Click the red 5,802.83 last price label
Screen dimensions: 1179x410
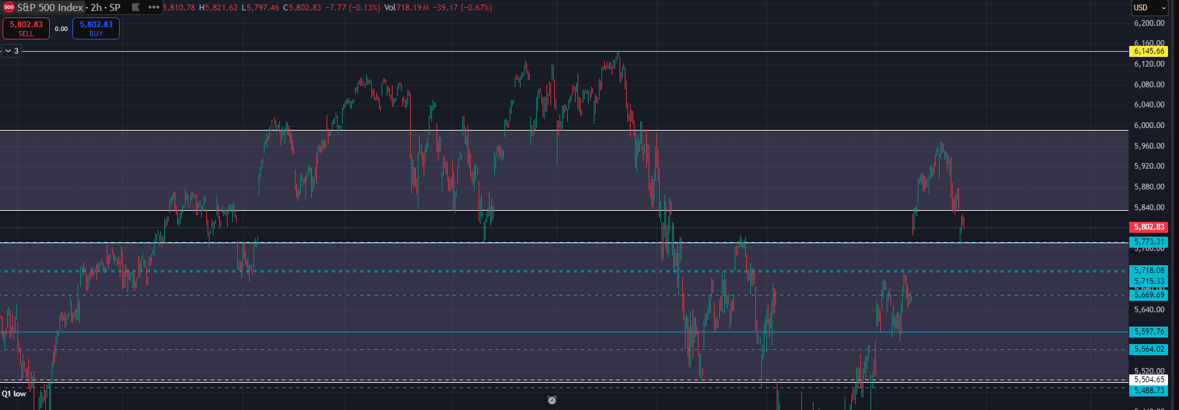point(1149,227)
